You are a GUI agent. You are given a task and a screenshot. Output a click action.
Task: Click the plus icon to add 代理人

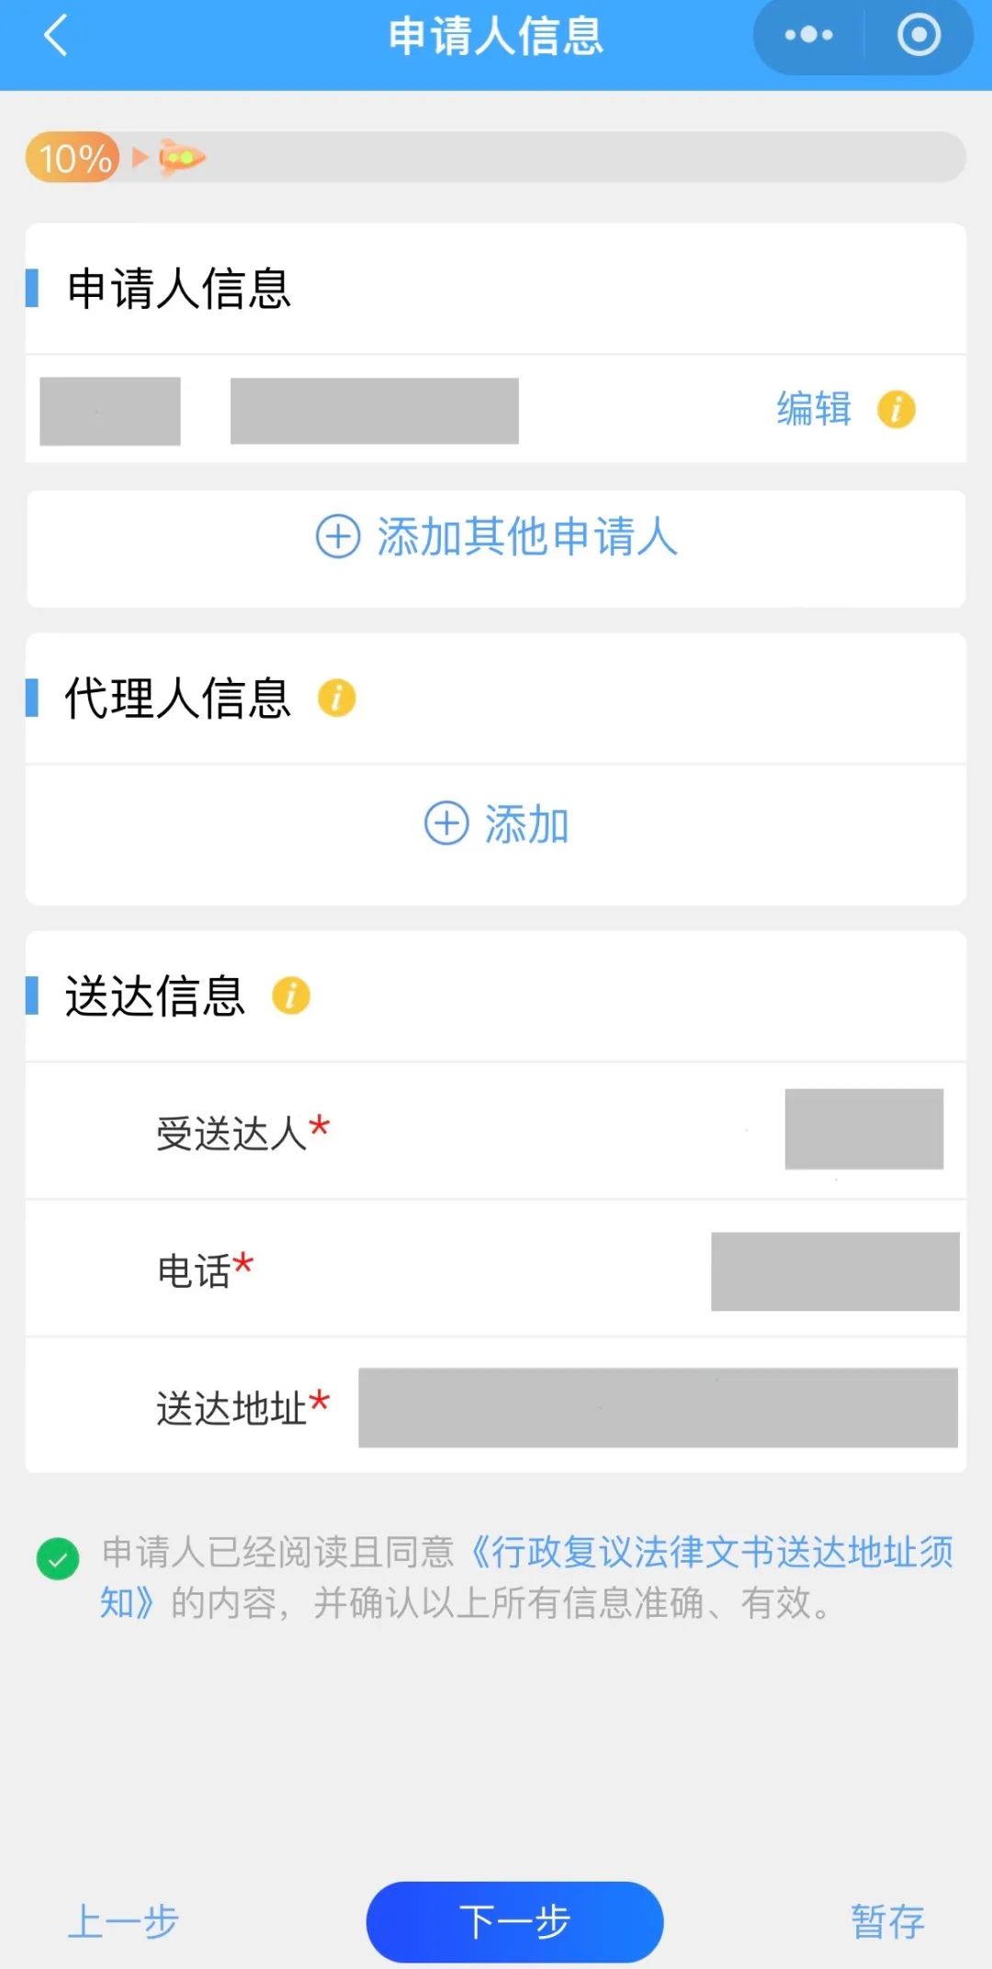[x=446, y=823]
